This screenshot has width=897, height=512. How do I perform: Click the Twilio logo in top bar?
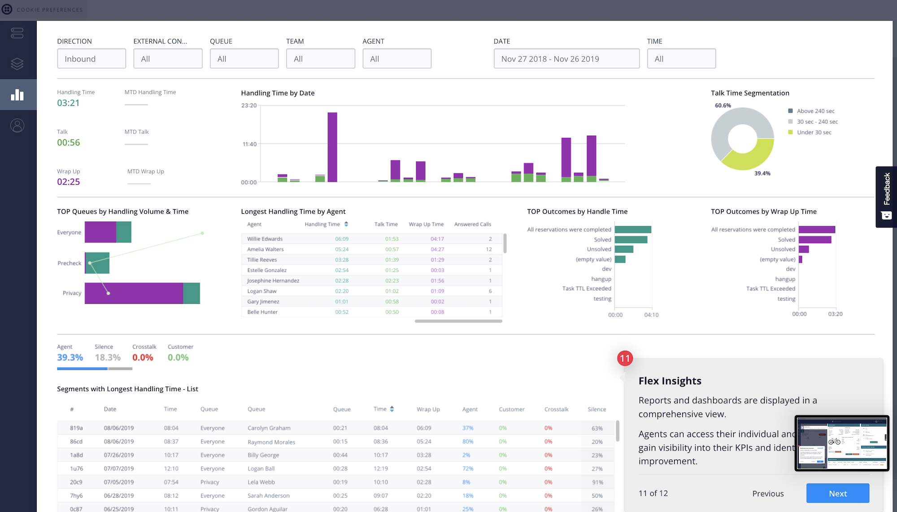pos(7,9)
